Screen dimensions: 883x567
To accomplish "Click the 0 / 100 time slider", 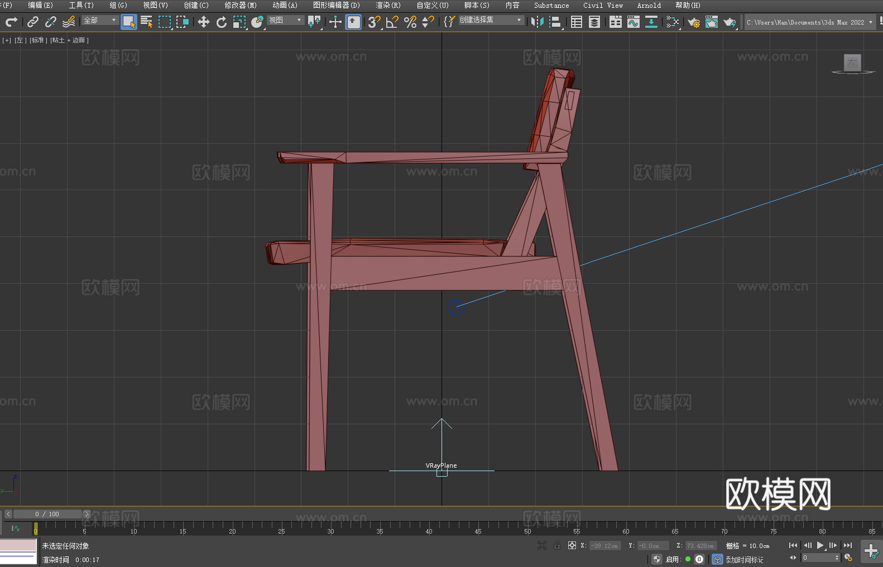I will tap(47, 514).
